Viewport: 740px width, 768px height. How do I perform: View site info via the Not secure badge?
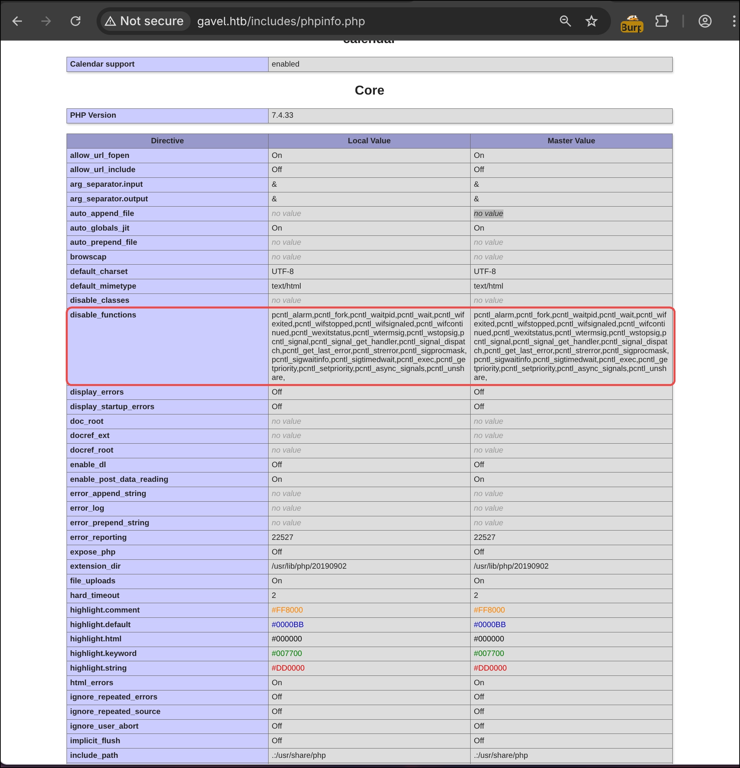pos(144,21)
